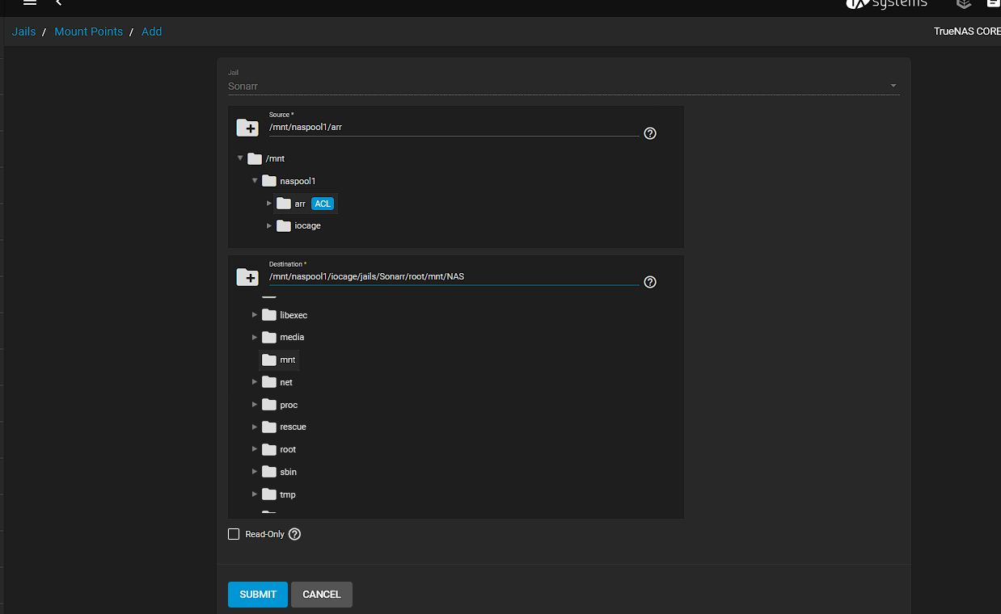
Task: Click the Source new folder icon
Action: (247, 128)
